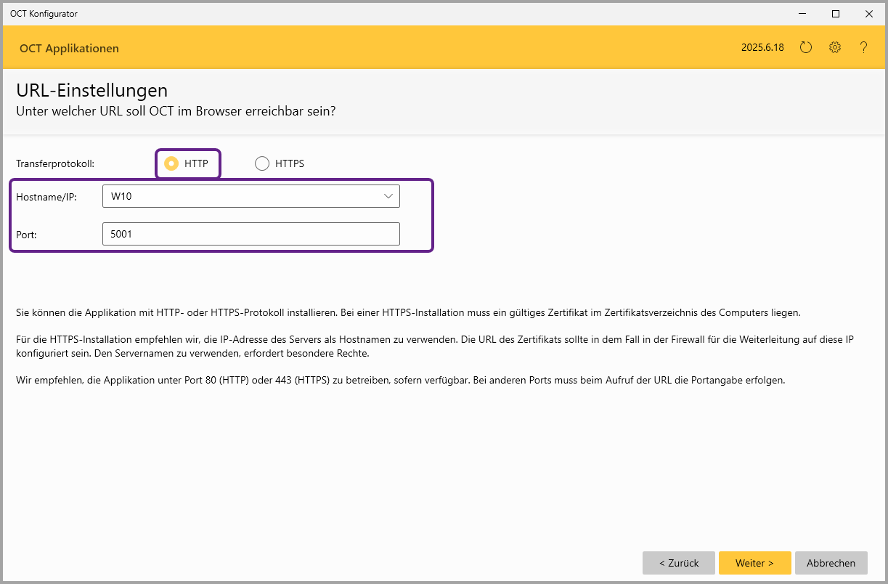Maximize the OCT Konfigurator window
The width and height of the screenshot is (888, 584).
click(836, 14)
